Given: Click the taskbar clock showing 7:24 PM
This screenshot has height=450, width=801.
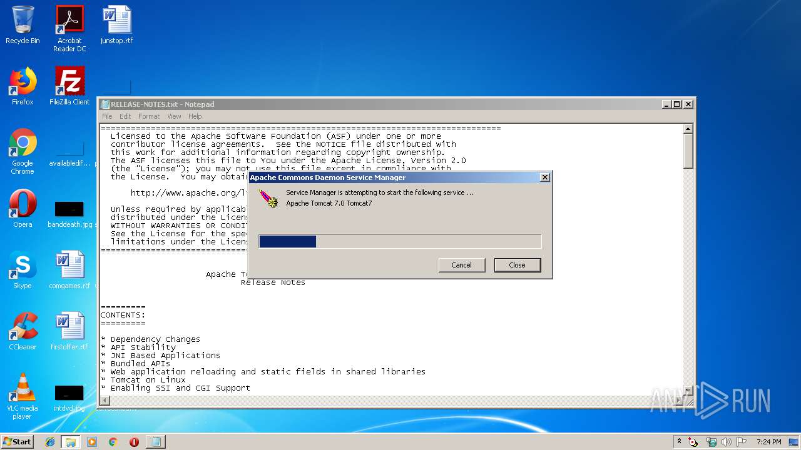Looking at the screenshot, I should [768, 442].
